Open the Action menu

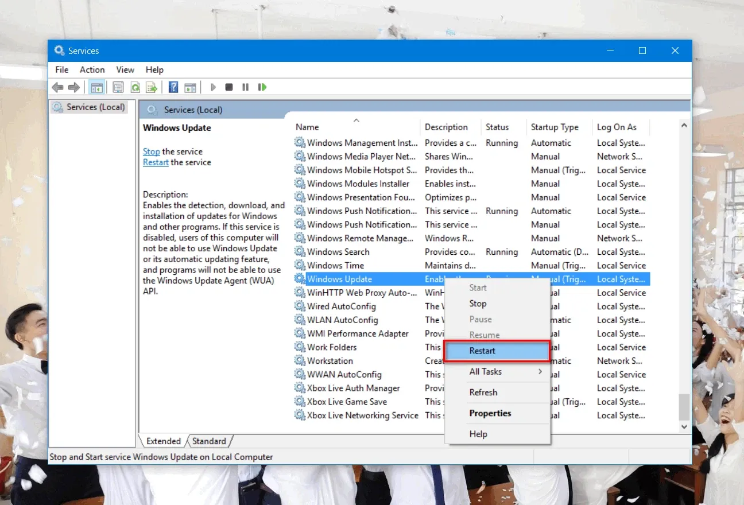(92, 69)
